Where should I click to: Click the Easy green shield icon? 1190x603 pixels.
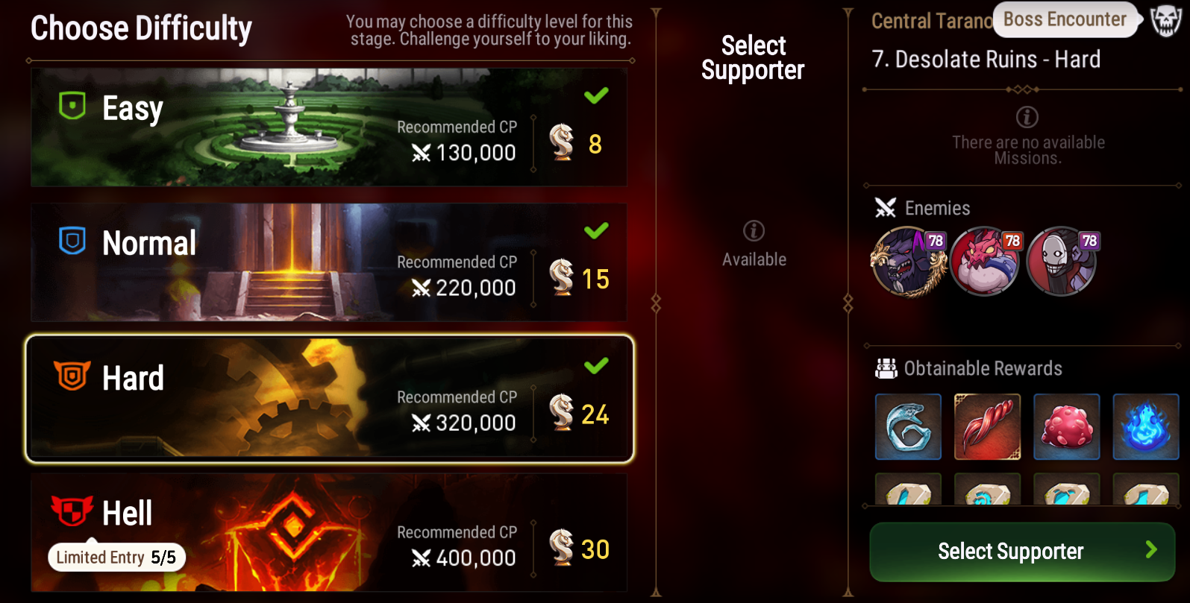click(72, 106)
